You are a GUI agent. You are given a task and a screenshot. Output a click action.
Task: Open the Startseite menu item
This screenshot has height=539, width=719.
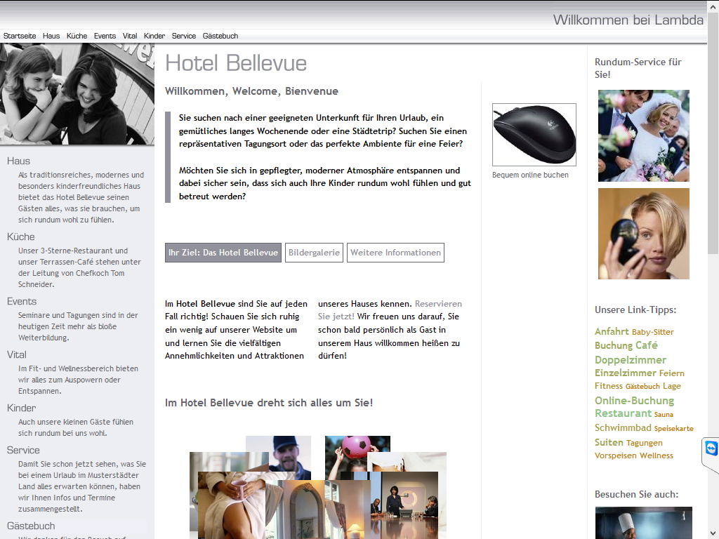click(20, 36)
